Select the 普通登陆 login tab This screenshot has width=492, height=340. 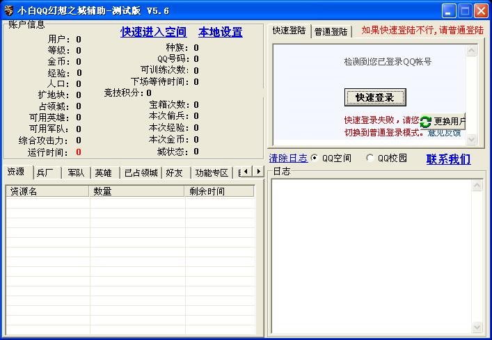coord(331,32)
